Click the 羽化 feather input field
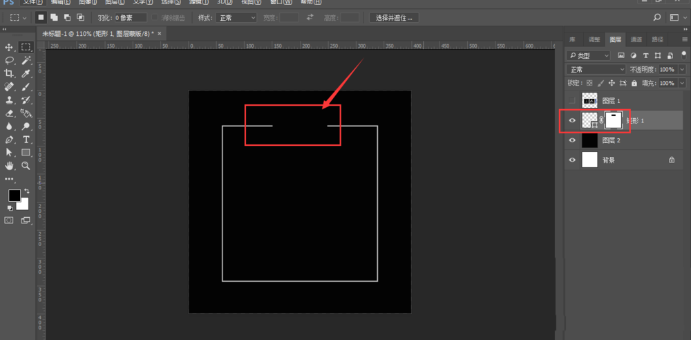 [130, 17]
